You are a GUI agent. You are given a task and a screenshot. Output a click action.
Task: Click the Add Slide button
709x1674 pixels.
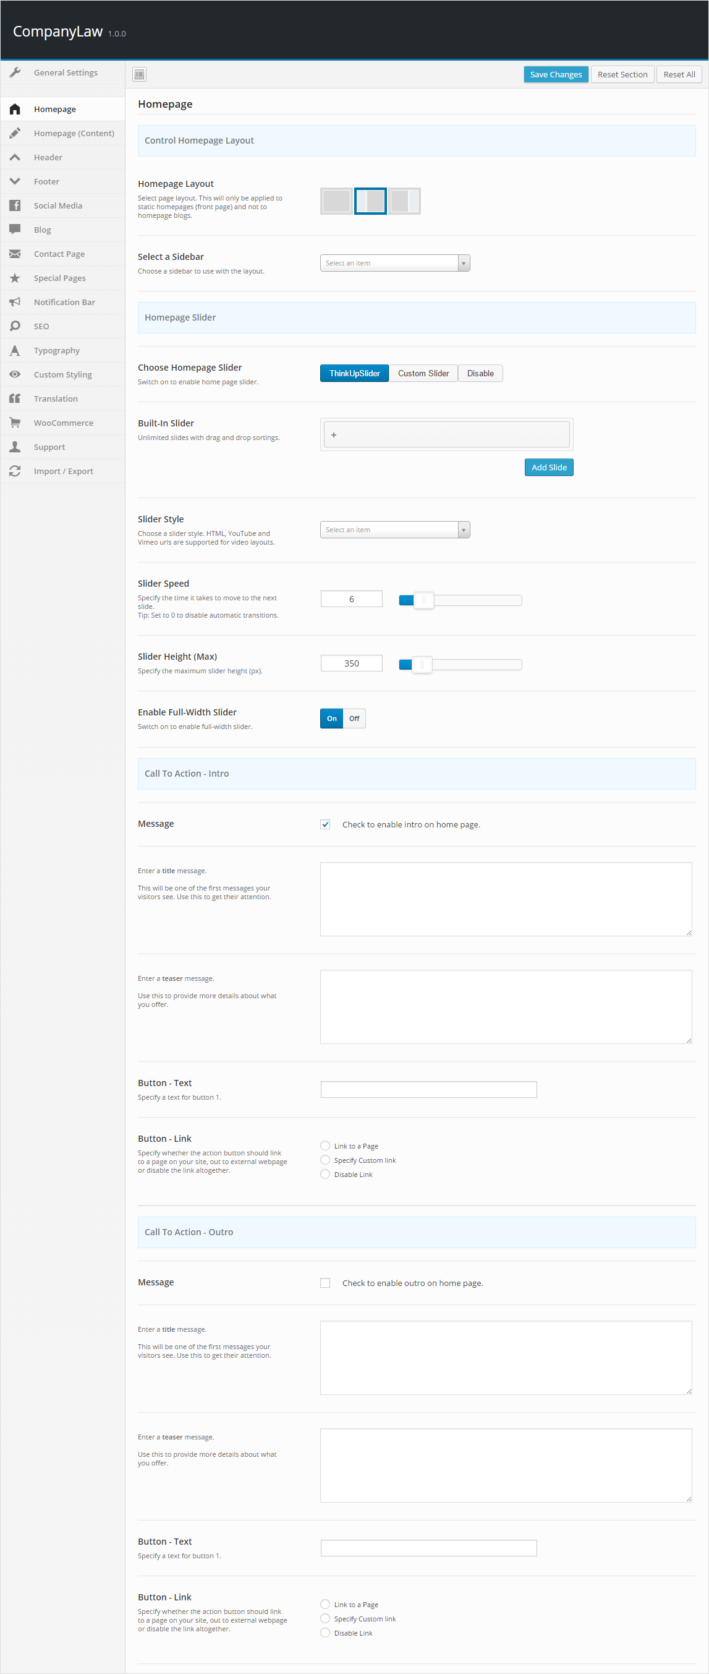click(548, 467)
